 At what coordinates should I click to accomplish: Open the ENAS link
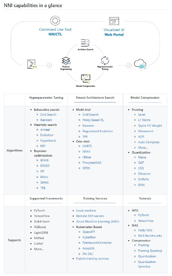[x=87, y=151]
